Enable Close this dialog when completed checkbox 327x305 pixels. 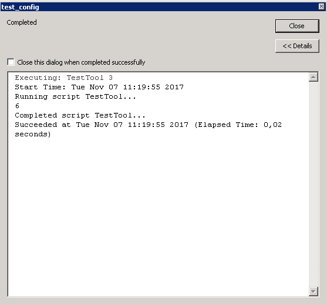pos(11,62)
